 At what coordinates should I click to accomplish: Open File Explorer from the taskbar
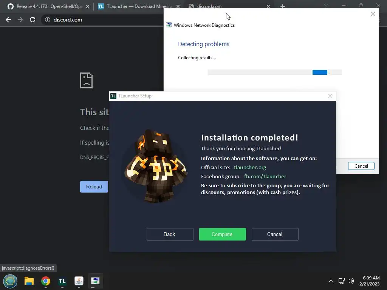(29, 281)
